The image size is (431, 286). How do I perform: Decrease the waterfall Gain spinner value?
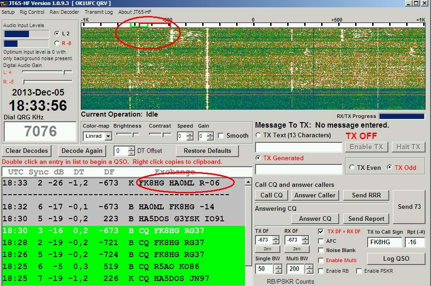[x=210, y=138]
